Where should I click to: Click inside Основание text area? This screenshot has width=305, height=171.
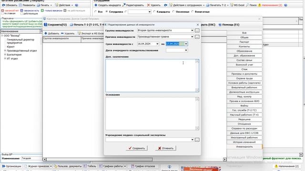pos(151,114)
